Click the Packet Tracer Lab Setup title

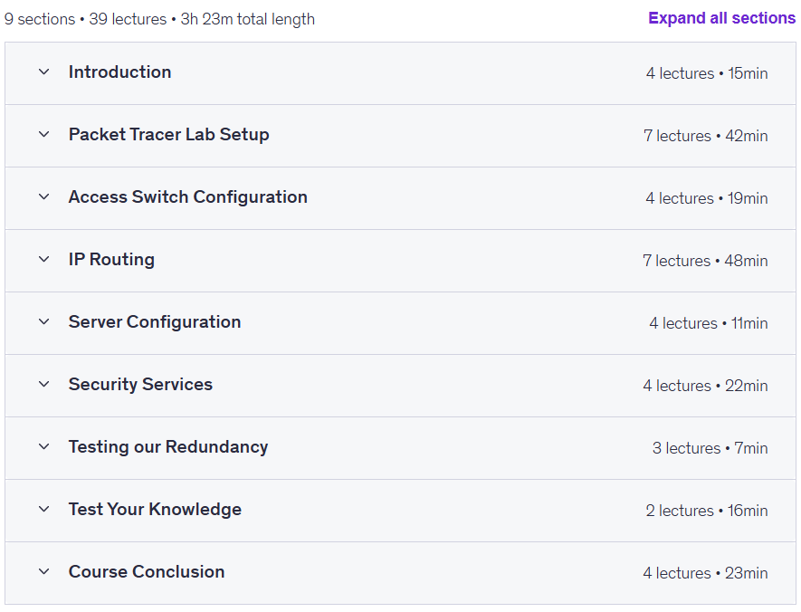(168, 135)
